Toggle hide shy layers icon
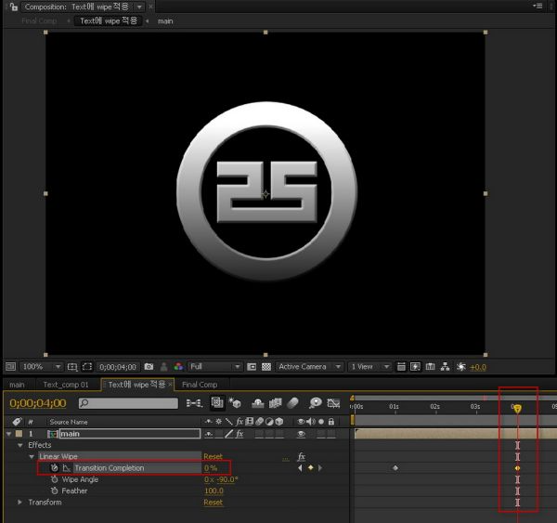This screenshot has height=523, width=557. 258,403
